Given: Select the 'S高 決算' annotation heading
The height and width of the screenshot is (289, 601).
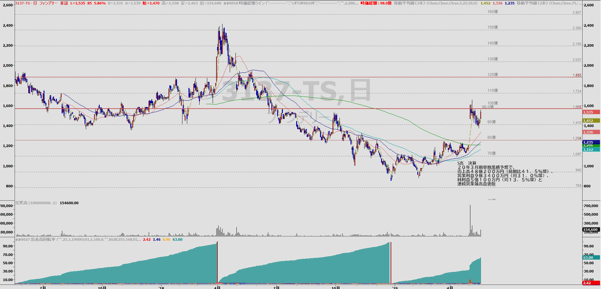Looking at the screenshot, I should [x=467, y=163].
